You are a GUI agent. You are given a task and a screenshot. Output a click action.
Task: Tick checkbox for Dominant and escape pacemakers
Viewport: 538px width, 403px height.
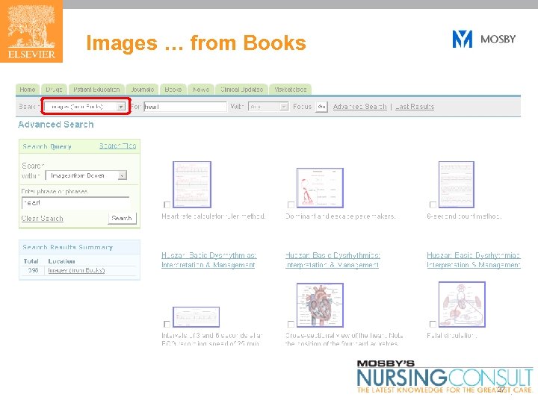291,204
